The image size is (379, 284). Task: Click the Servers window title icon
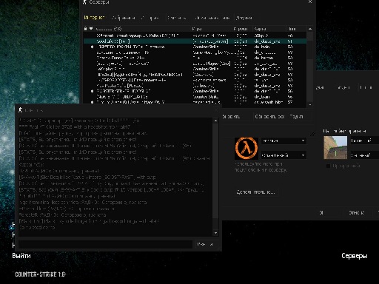[85, 2]
